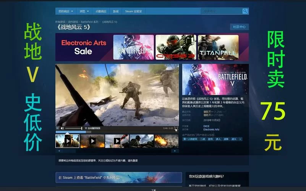Screen dimensions: 306x191
Task: Open the Steam 实验室 tab
Action: pyautogui.click(x=133, y=11)
